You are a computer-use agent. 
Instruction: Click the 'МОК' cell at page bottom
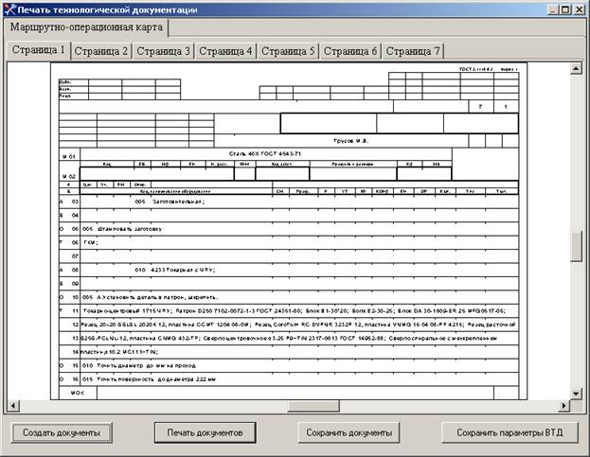78,393
